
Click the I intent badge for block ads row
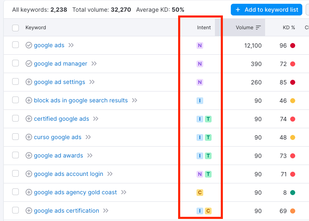coord(200,101)
